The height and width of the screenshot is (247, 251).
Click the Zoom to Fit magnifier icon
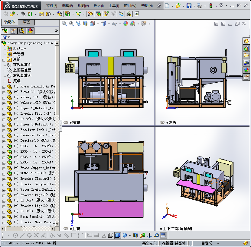pos(64,24)
